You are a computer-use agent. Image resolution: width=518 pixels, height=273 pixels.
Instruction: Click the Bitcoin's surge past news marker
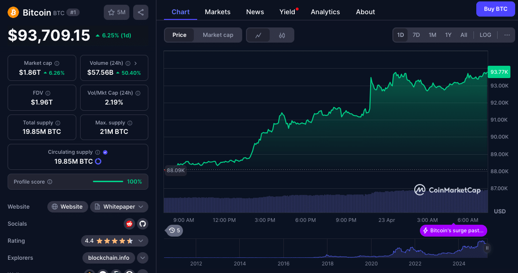(453, 230)
